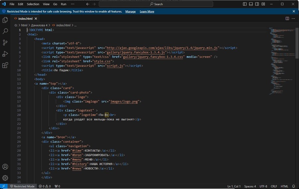Open the Manage gear settings icon
299x189 pixels.
[x=5, y=178]
